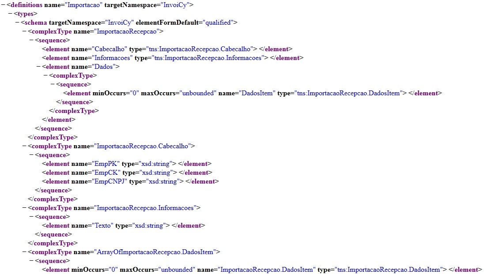Click the "Texto" element name value

click(103, 225)
